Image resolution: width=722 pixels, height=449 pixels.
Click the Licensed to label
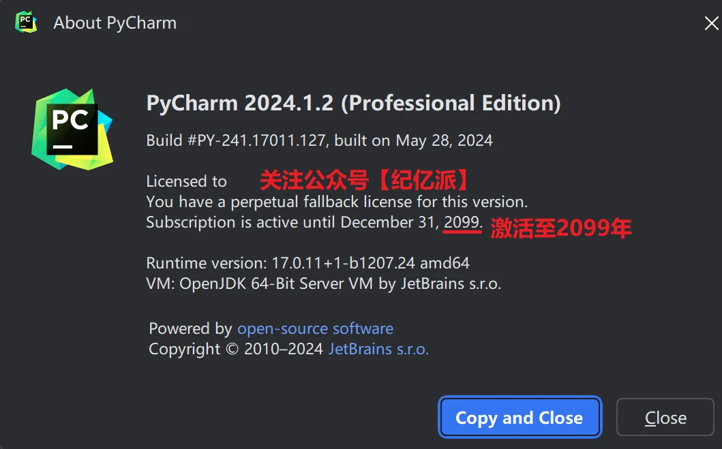click(x=186, y=181)
